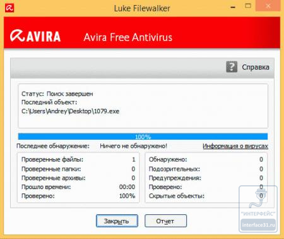Click the 100% value beside Проверено:
The height and width of the screenshot is (239, 284).
point(127,196)
